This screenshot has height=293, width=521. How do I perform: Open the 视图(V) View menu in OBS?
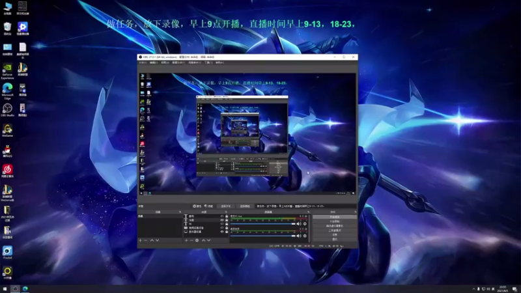pyautogui.click(x=165, y=63)
